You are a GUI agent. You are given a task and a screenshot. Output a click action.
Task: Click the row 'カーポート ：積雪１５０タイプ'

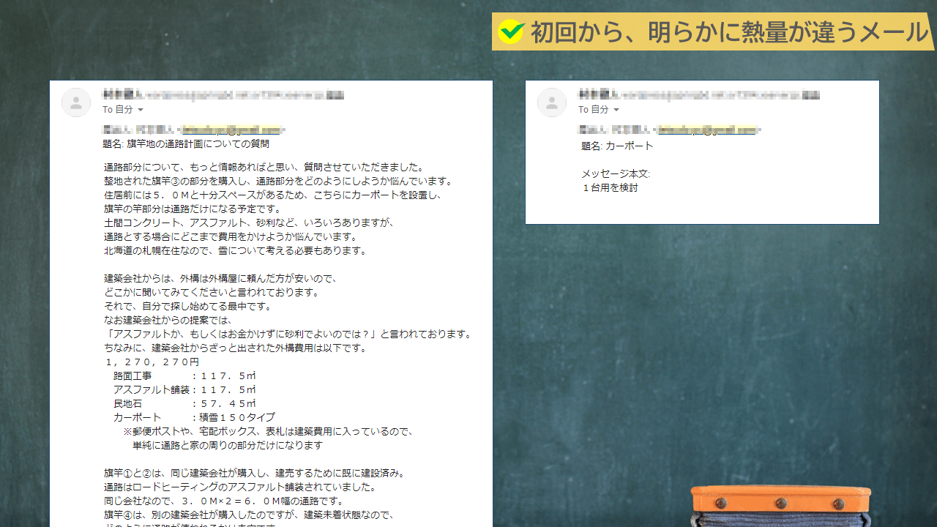click(194, 418)
